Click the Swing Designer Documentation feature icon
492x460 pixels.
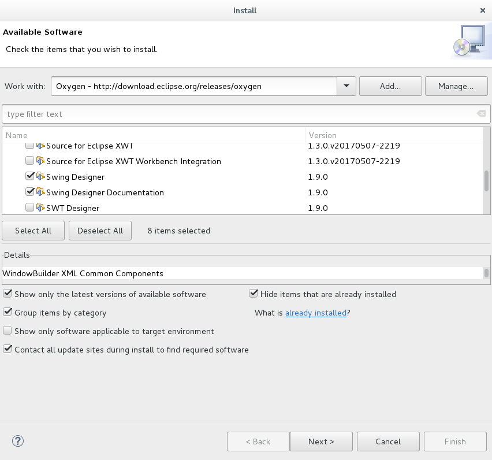pos(40,192)
